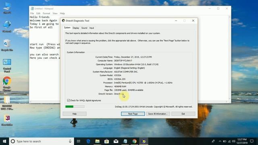Open Google Chrome desktop shortcut

coord(7,84)
